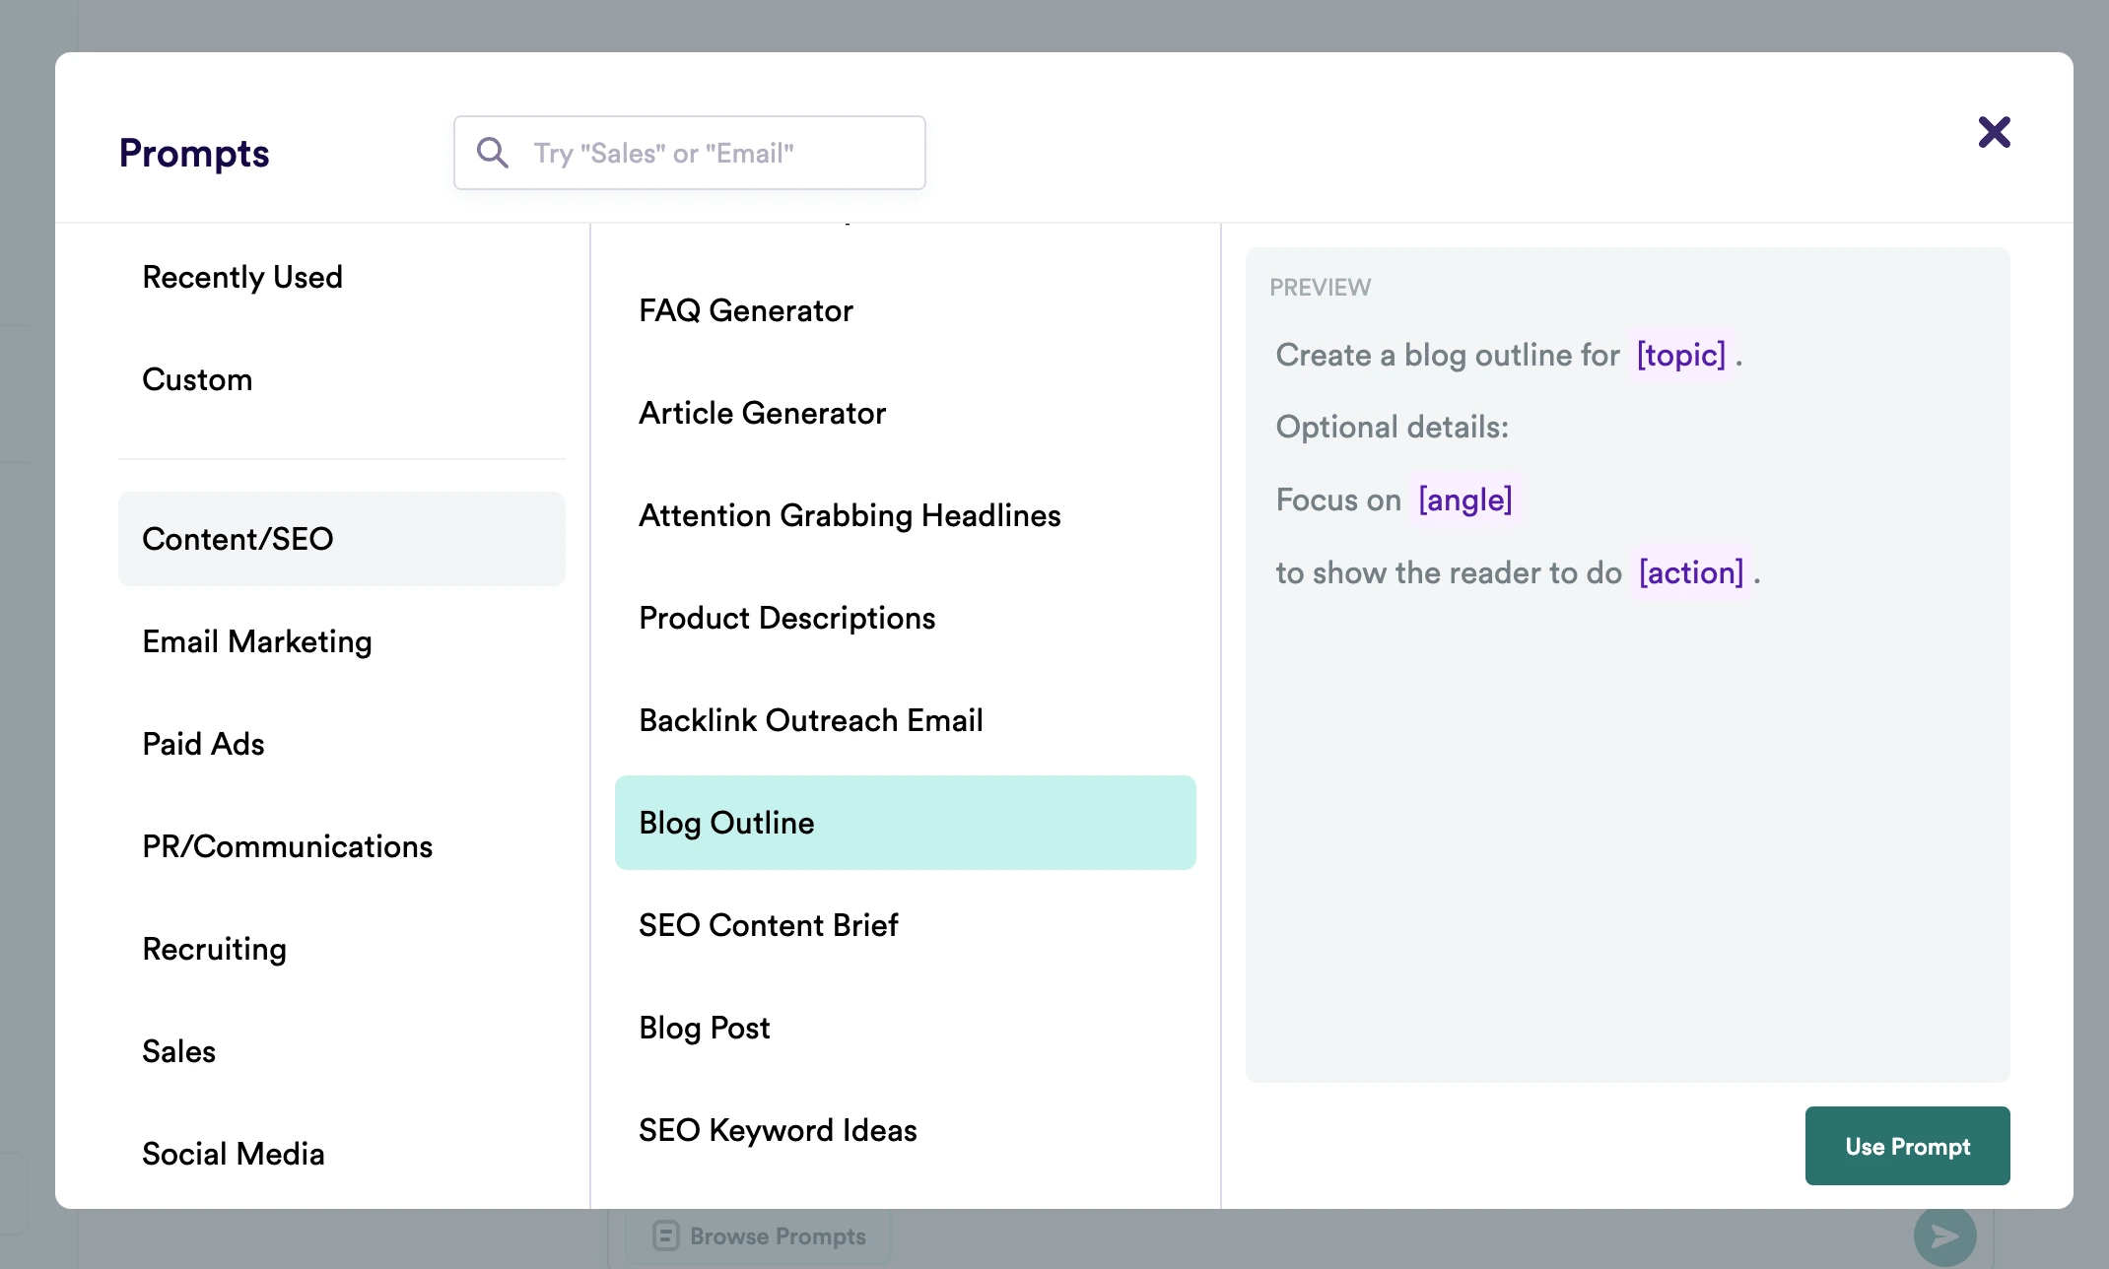Image resolution: width=2109 pixels, height=1269 pixels.
Task: Switch to the Email Marketing category
Action: [x=257, y=641]
